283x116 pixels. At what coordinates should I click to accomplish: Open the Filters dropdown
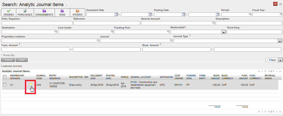tap(274, 60)
